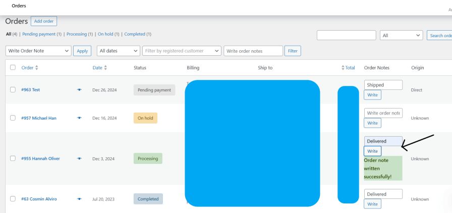Sort orders by Order column arrows

[x=37, y=68]
